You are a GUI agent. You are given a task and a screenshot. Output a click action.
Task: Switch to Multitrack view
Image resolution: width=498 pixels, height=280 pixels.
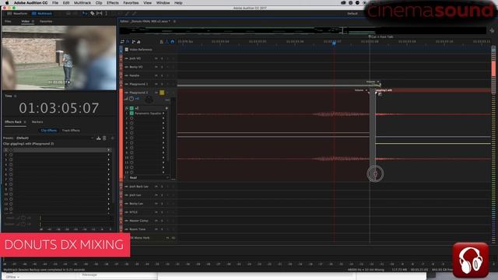pyautogui.click(x=42, y=14)
